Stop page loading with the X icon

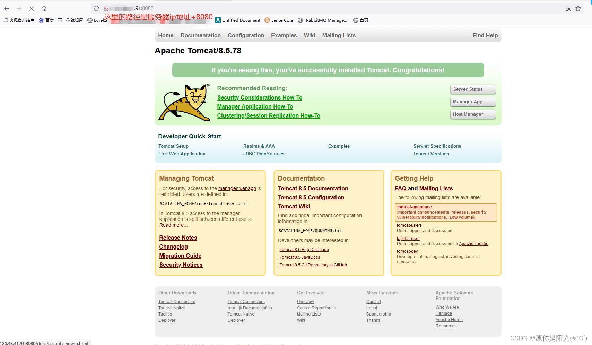pyautogui.click(x=31, y=8)
